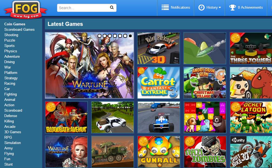Select the RPG category

[x=8, y=137]
